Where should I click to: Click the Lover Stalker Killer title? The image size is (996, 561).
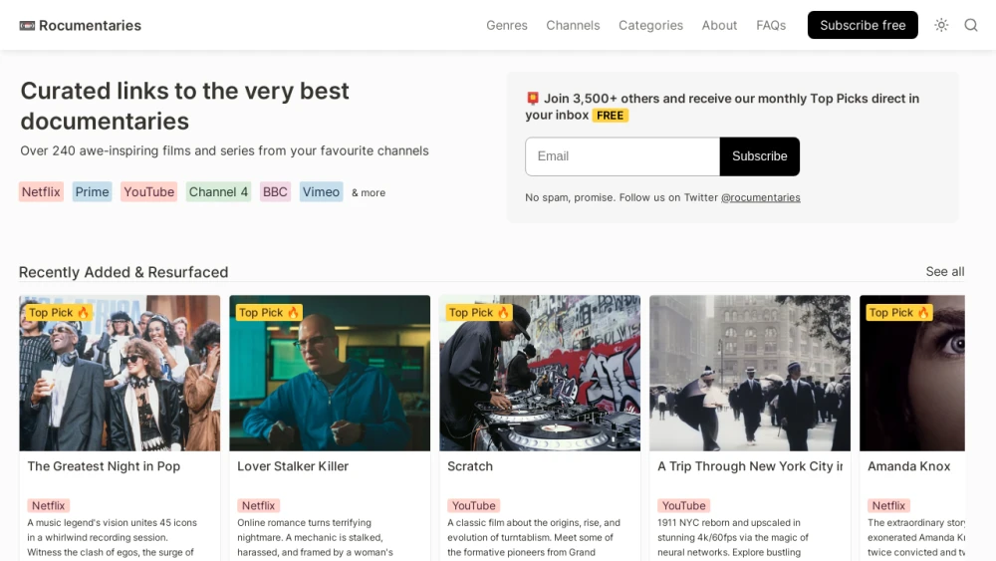[293, 466]
